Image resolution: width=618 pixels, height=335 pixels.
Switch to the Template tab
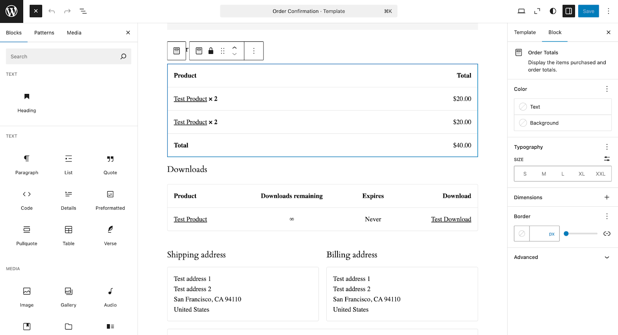point(525,32)
